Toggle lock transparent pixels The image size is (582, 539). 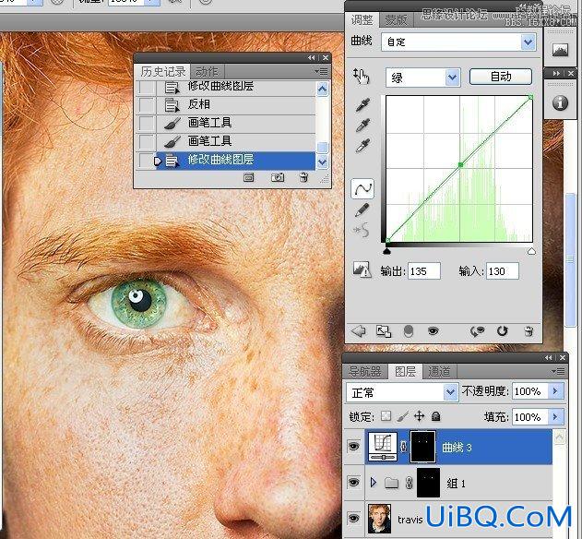tap(386, 416)
